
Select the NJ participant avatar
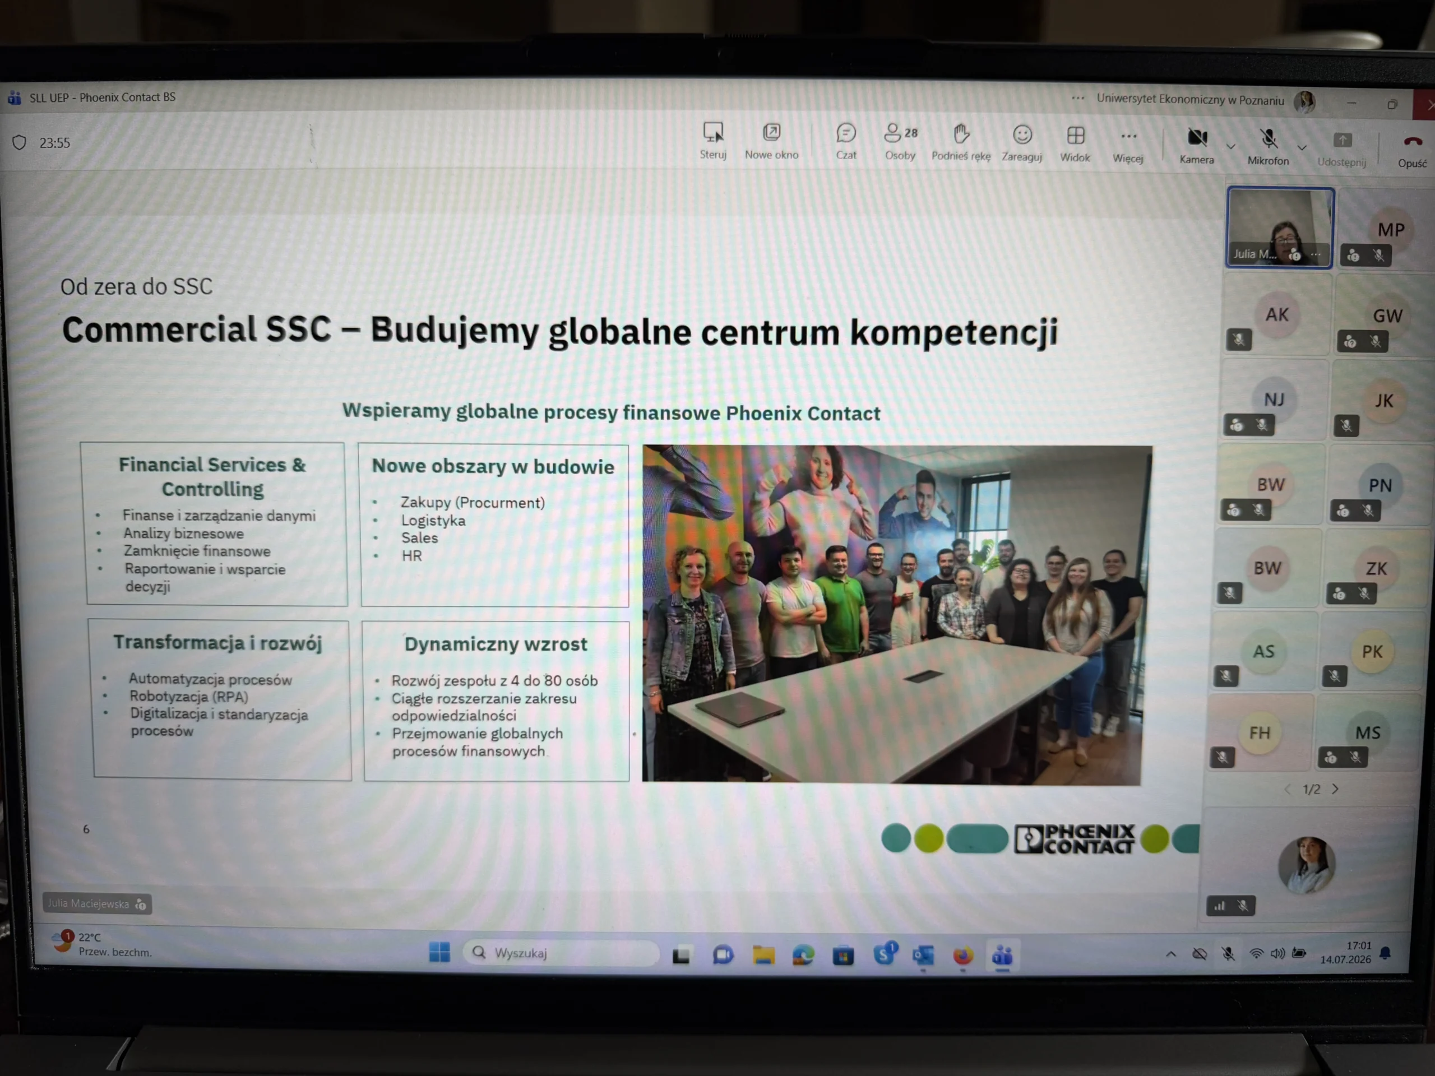[x=1274, y=400]
